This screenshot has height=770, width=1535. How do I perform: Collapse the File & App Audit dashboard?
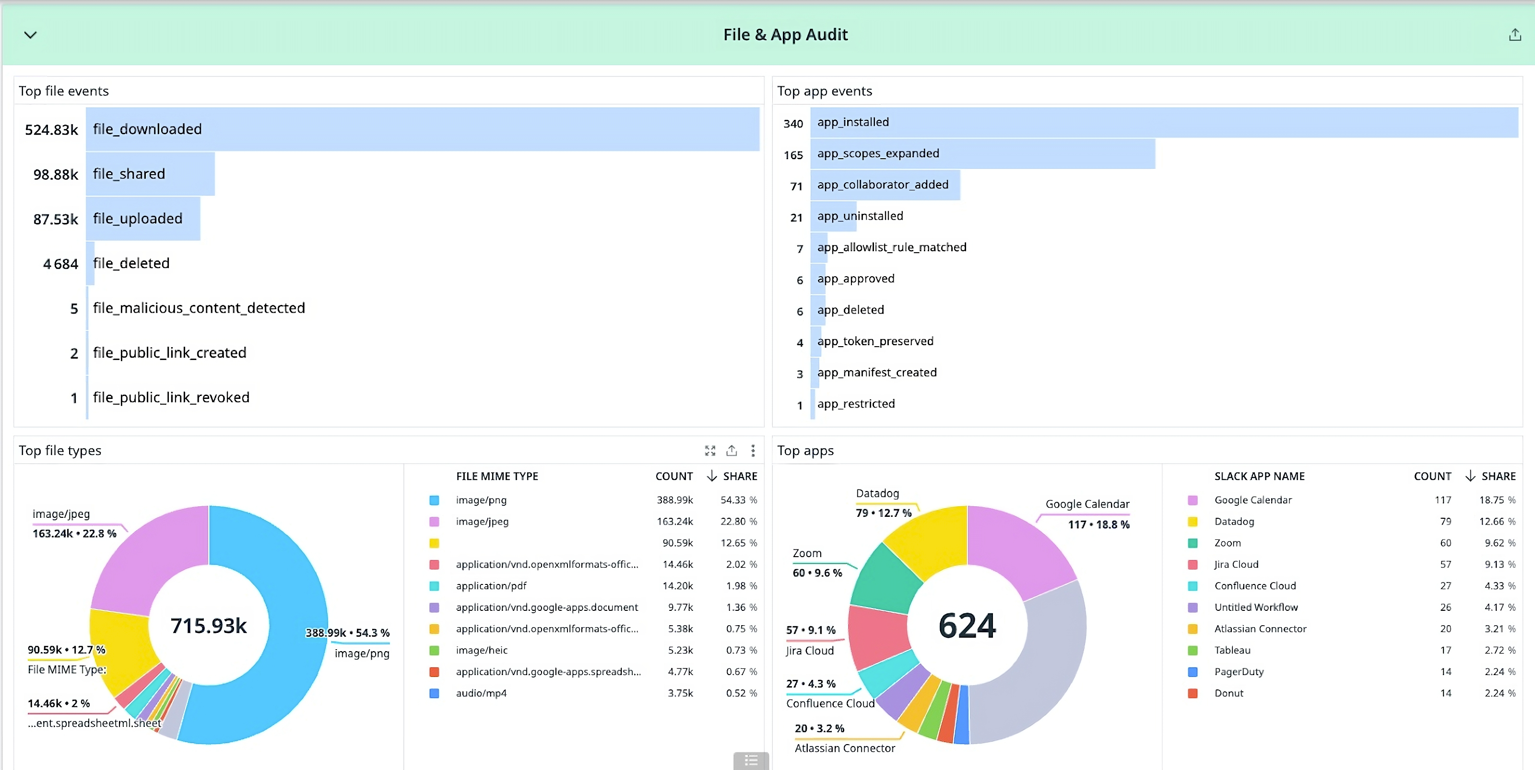pyautogui.click(x=31, y=35)
